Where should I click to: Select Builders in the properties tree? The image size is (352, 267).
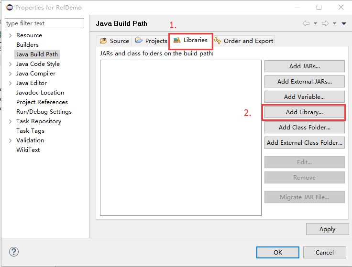(27, 45)
